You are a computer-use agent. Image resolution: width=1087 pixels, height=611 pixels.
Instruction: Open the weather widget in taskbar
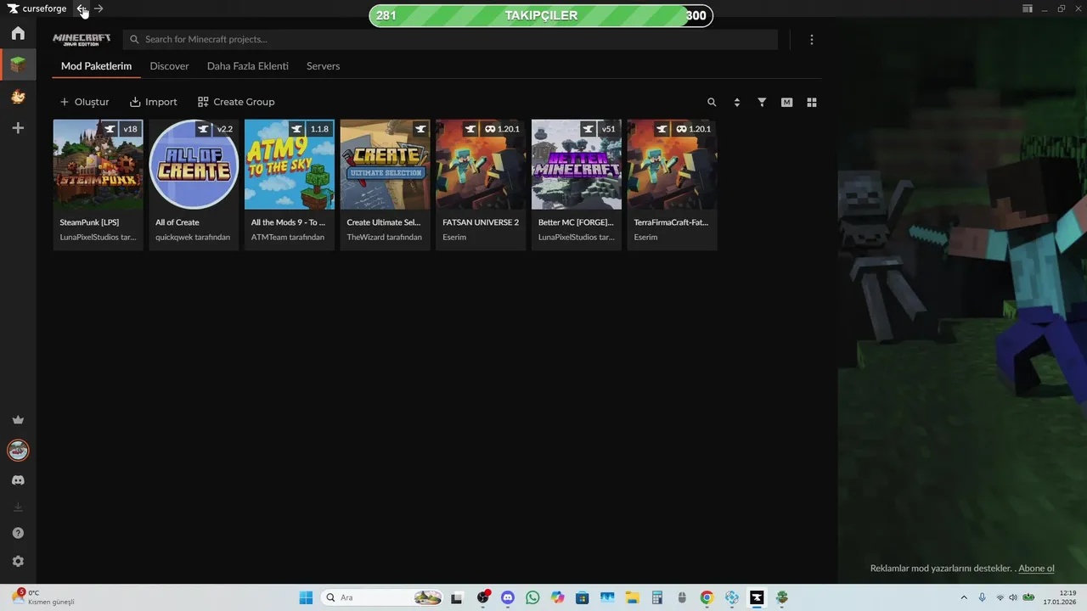tap(44, 597)
